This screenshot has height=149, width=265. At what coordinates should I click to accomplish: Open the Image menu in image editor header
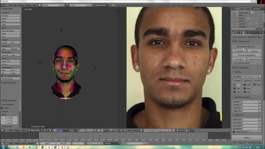point(135,130)
